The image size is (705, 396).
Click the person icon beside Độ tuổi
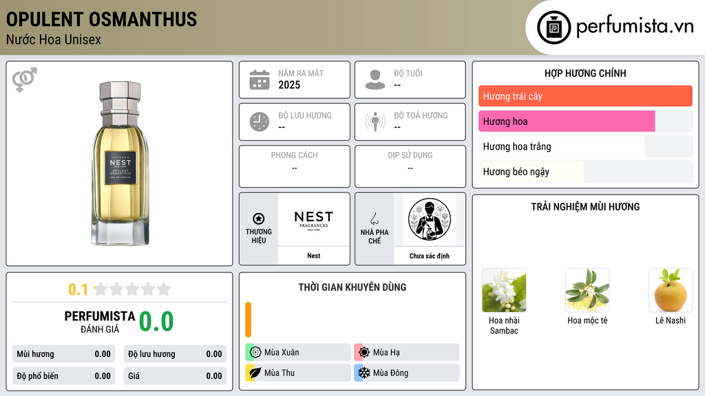(x=375, y=80)
